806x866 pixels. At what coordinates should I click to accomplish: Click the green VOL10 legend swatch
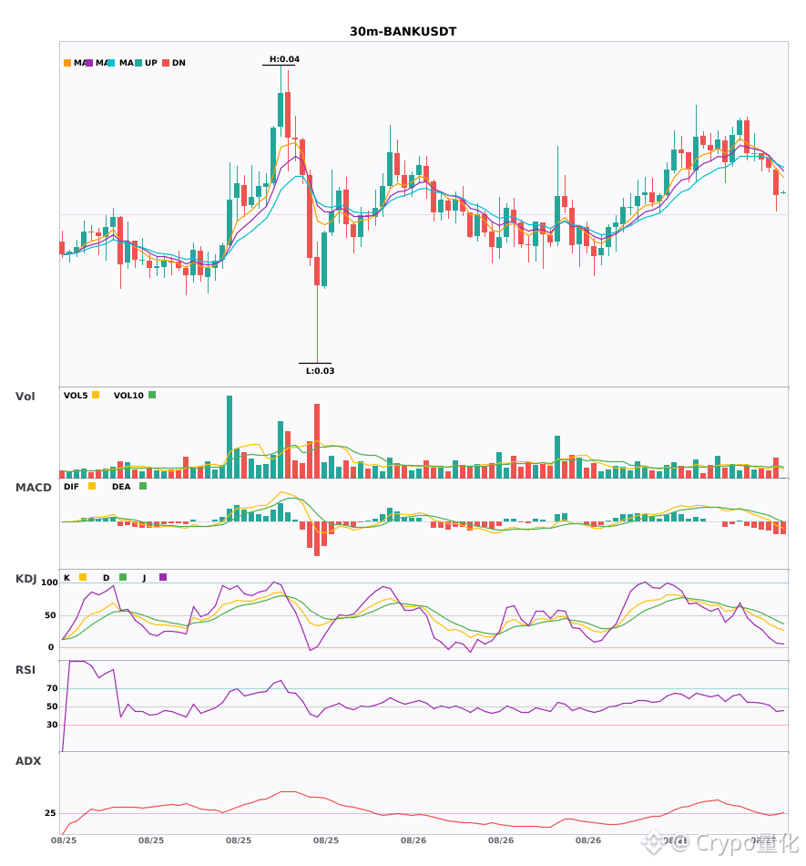152,395
